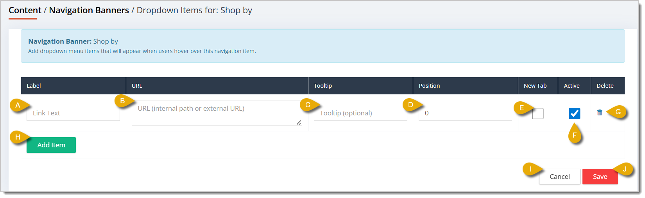Image resolution: width=645 pixels, height=198 pixels.
Task: Click the 'Add dropdown menu items' description text
Action: click(x=142, y=51)
